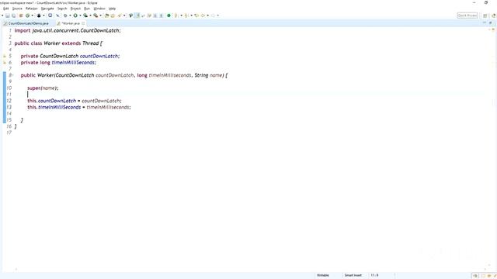
Task: Click the import java.util.concurrent.CountDownLatch line
Action: click(68, 31)
